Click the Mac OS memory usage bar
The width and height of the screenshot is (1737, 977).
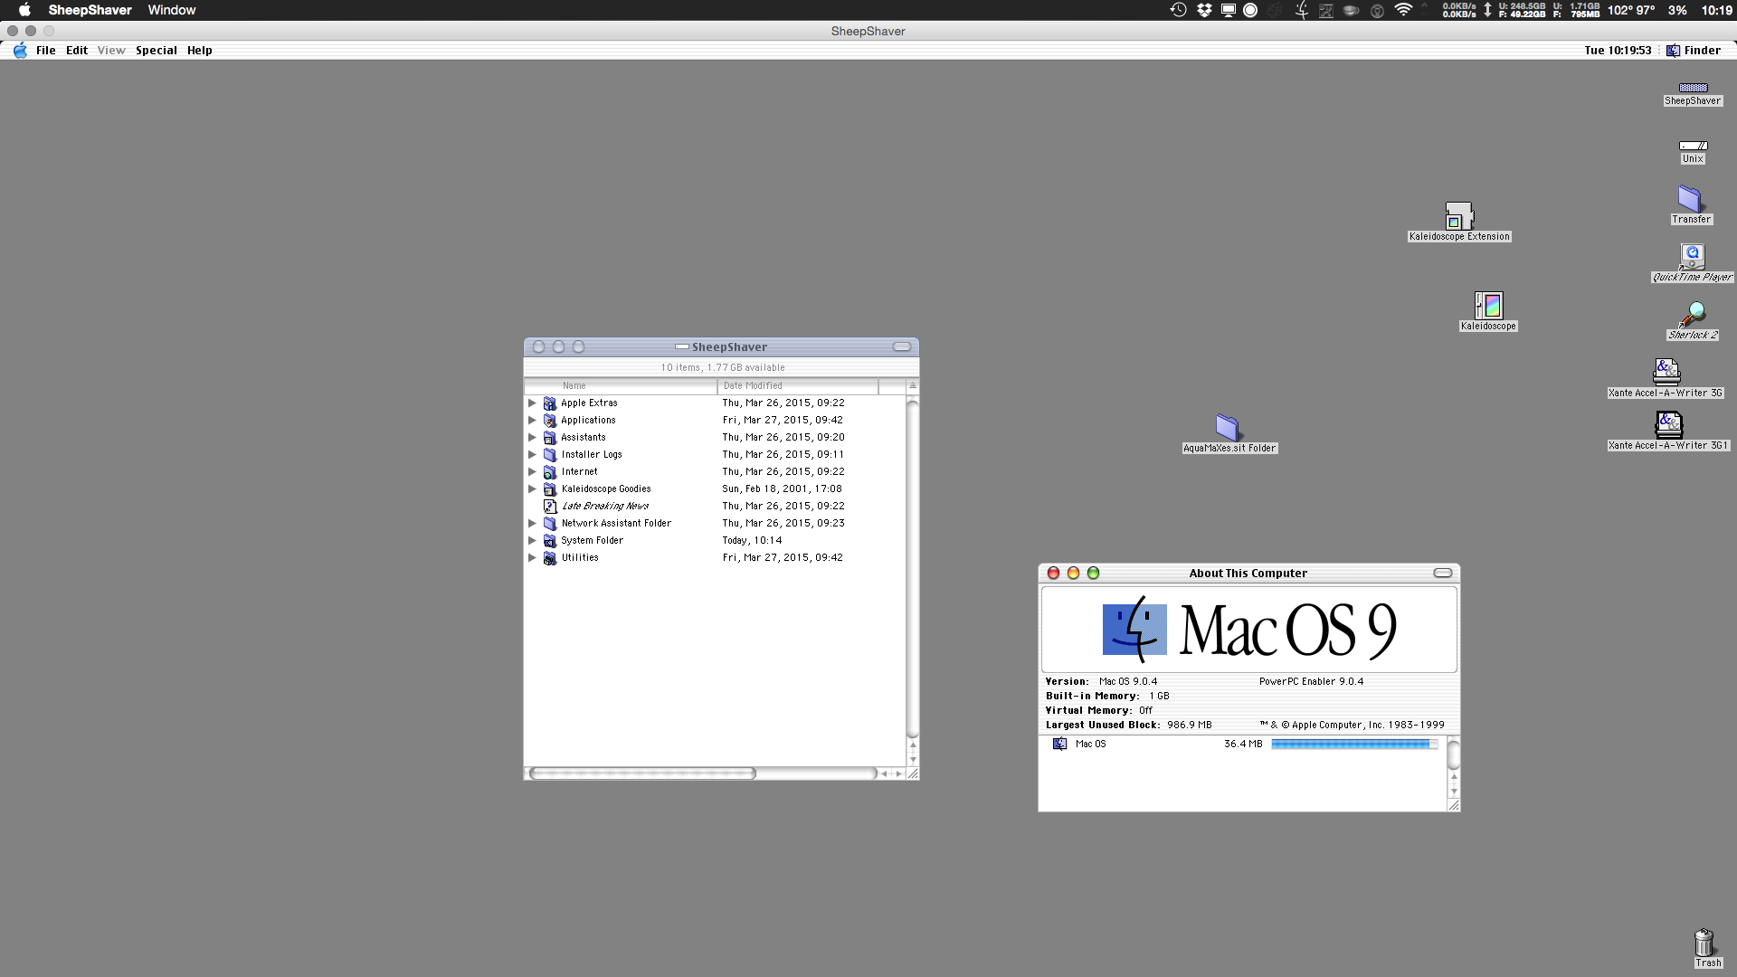click(1354, 745)
